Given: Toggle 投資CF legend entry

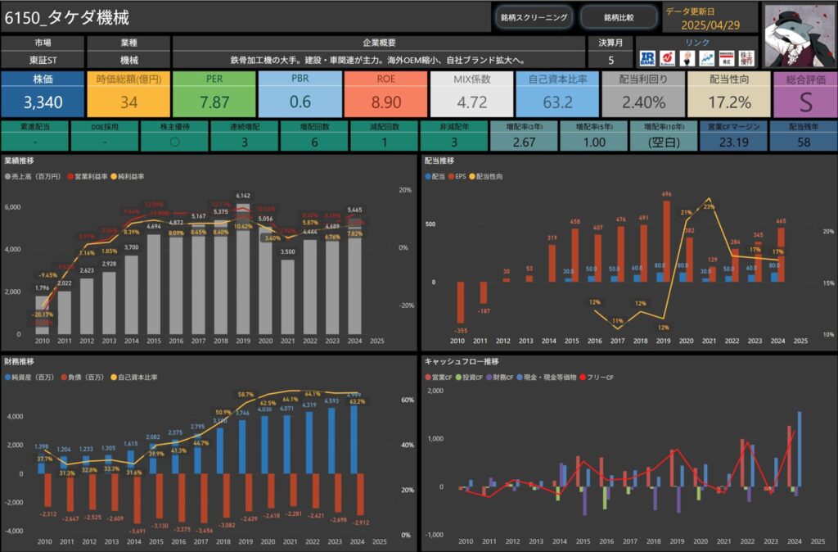Looking at the screenshot, I should click(469, 378).
